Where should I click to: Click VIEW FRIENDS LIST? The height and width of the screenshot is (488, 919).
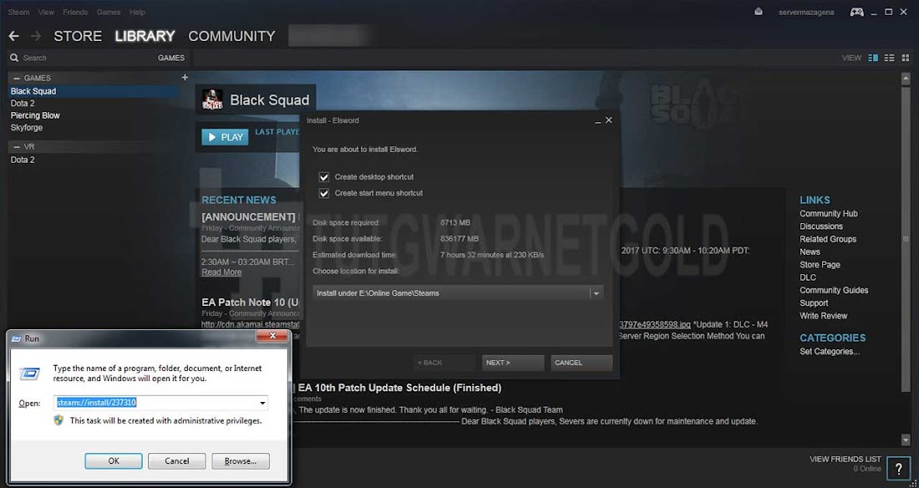(x=845, y=460)
